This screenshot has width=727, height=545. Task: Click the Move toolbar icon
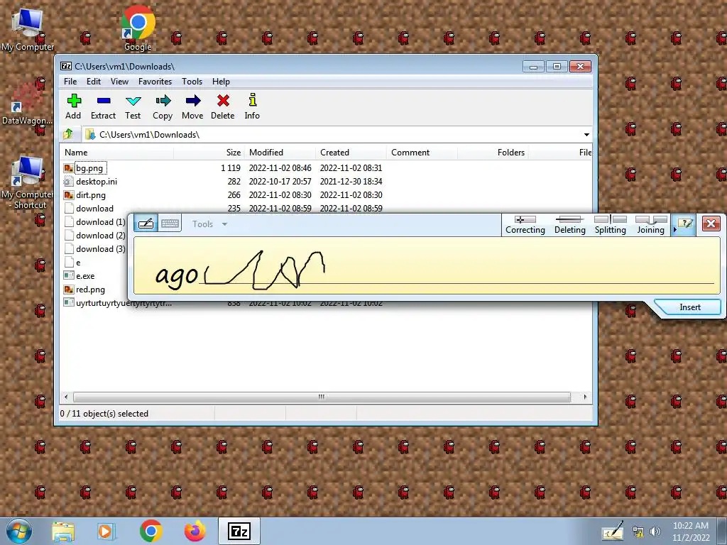tap(192, 106)
